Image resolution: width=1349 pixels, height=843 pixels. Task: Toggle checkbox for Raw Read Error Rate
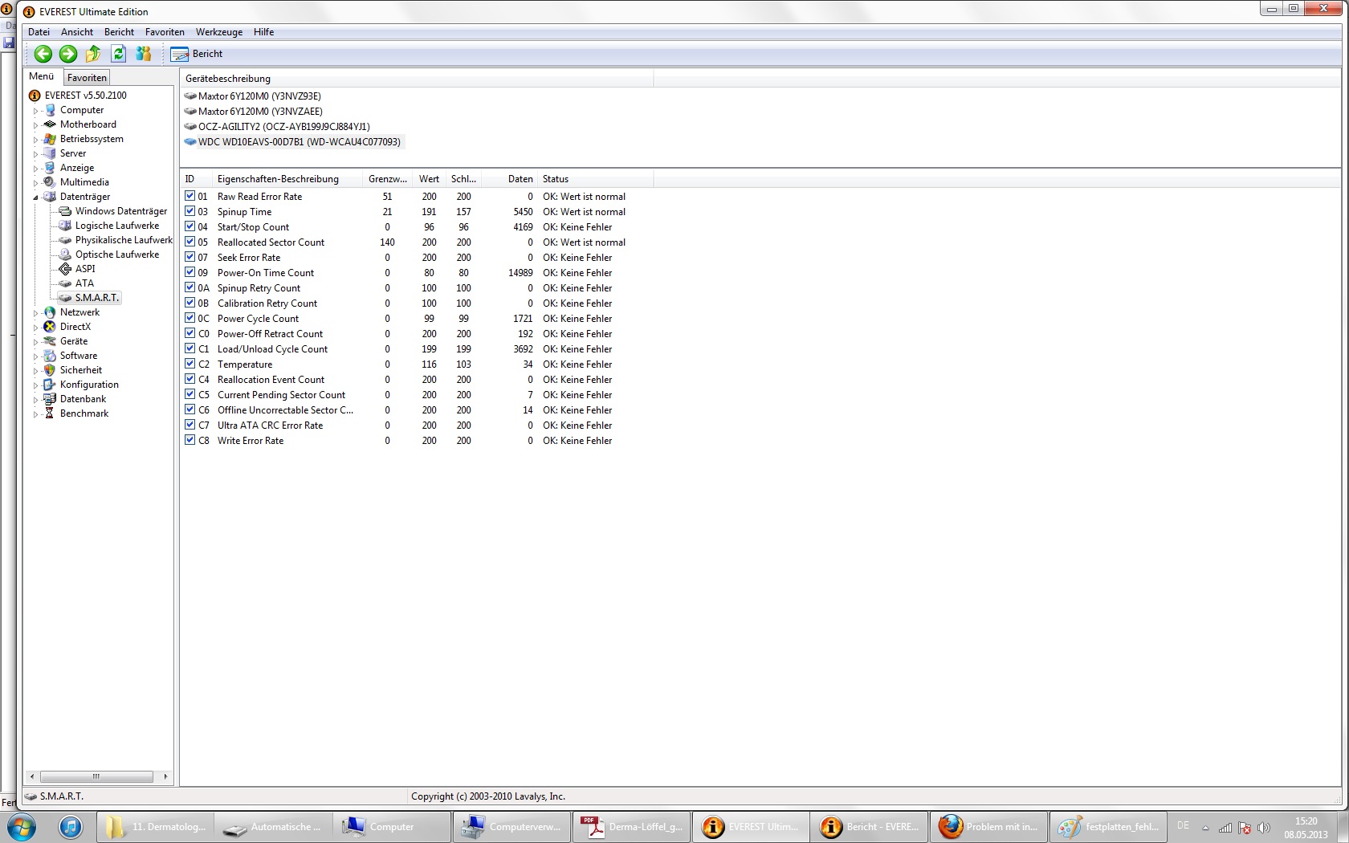[x=190, y=196]
